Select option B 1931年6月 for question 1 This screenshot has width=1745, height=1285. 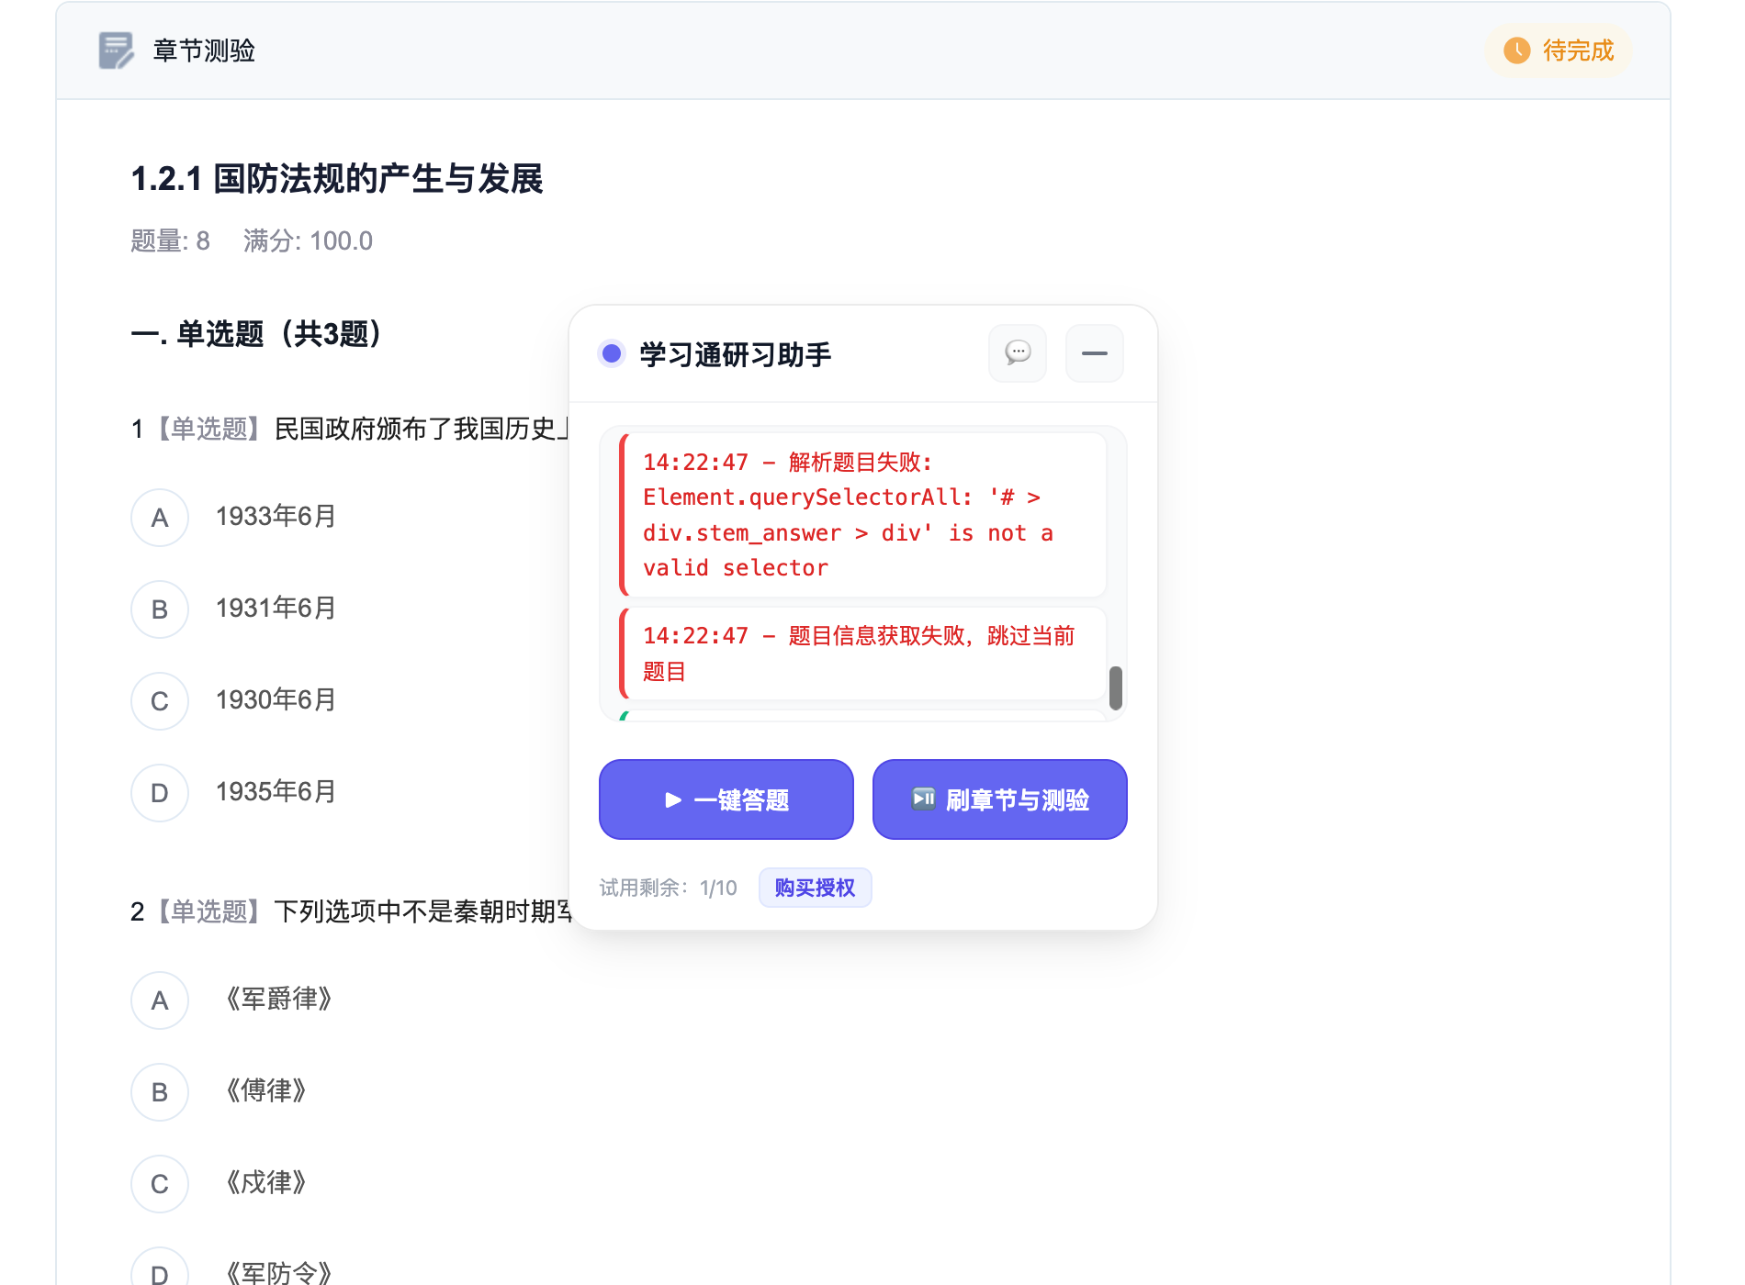tap(160, 609)
